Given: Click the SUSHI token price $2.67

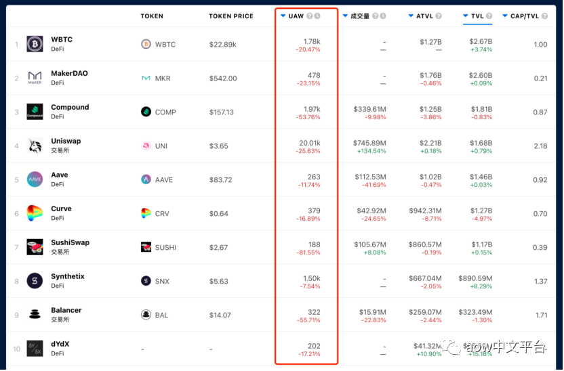Looking at the screenshot, I should [219, 248].
